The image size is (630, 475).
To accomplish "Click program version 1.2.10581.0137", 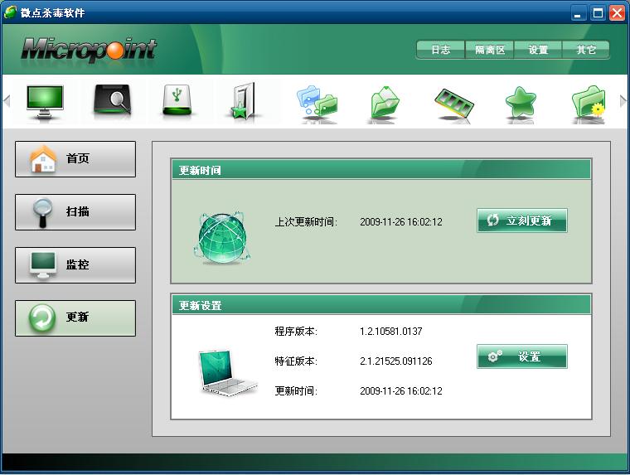I will (391, 331).
